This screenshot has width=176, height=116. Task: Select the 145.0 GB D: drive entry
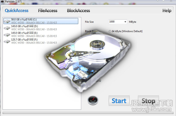point(41,28)
